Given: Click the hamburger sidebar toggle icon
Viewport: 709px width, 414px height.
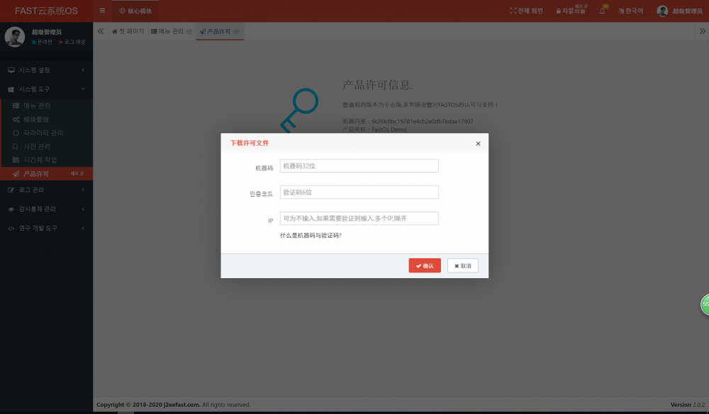Looking at the screenshot, I should pyautogui.click(x=102, y=11).
